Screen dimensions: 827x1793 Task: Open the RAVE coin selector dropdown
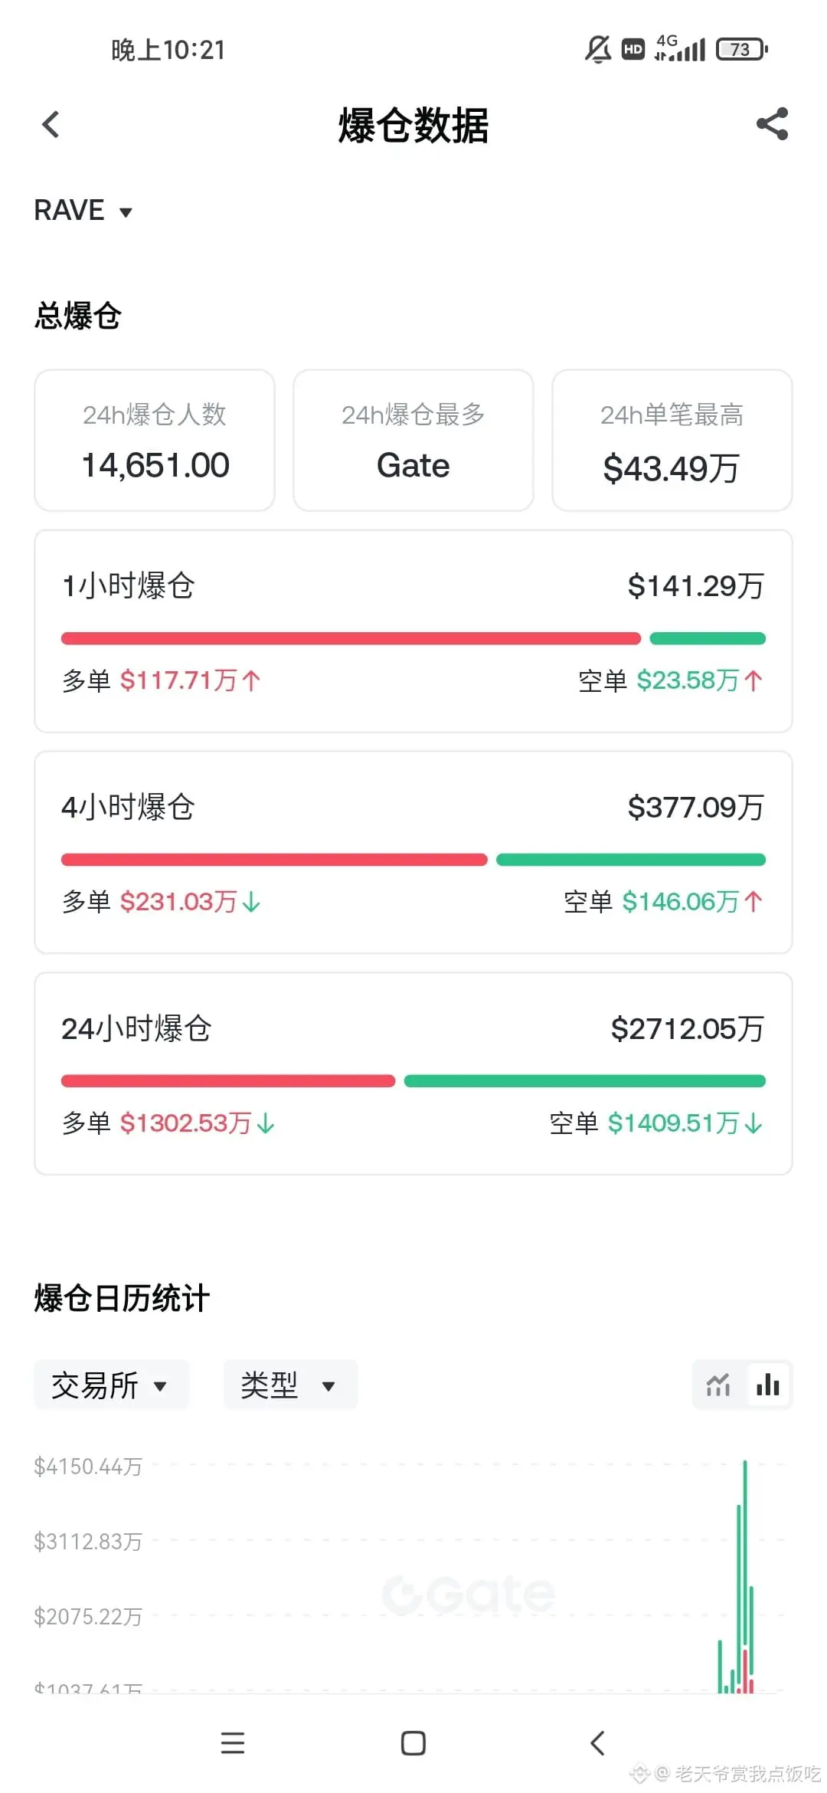tap(83, 211)
